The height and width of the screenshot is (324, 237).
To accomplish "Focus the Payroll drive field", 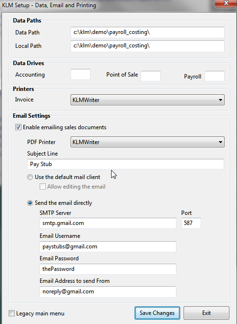I will 215,76.
